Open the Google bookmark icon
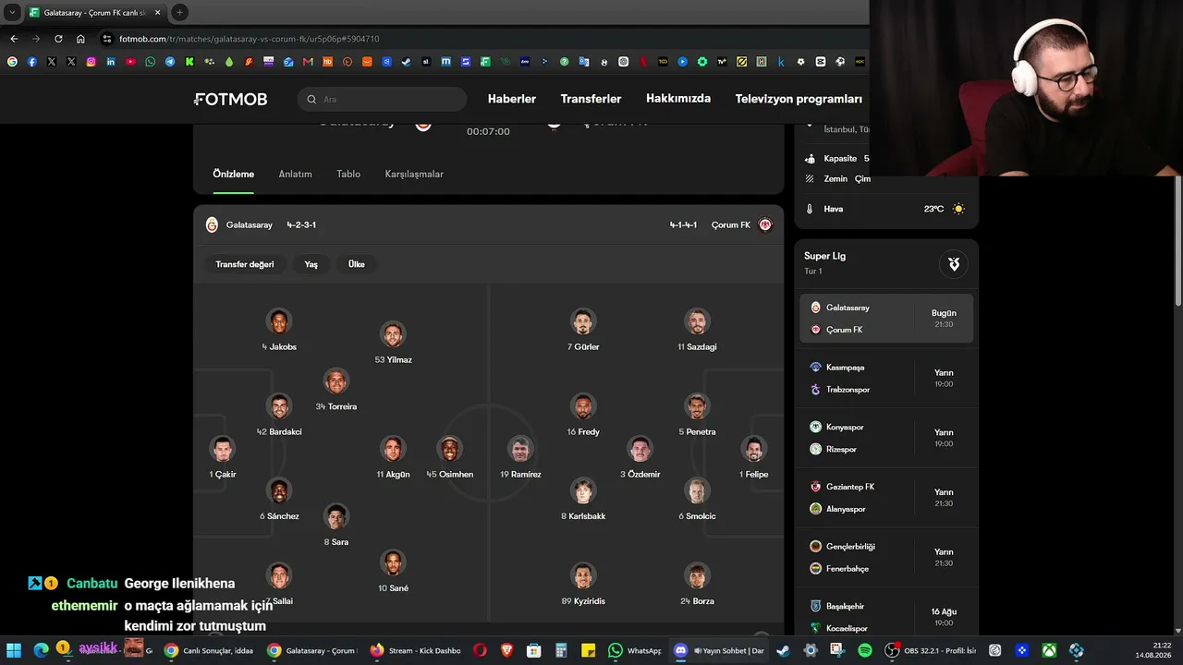Image resolution: width=1183 pixels, height=665 pixels. [x=12, y=62]
